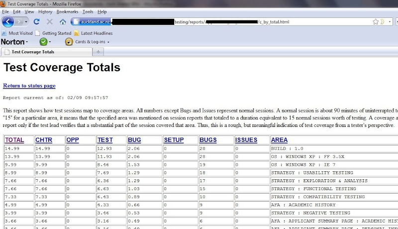Open the Latest Headlines feed bookmark
The width and height of the screenshot is (398, 229).
click(x=93, y=33)
